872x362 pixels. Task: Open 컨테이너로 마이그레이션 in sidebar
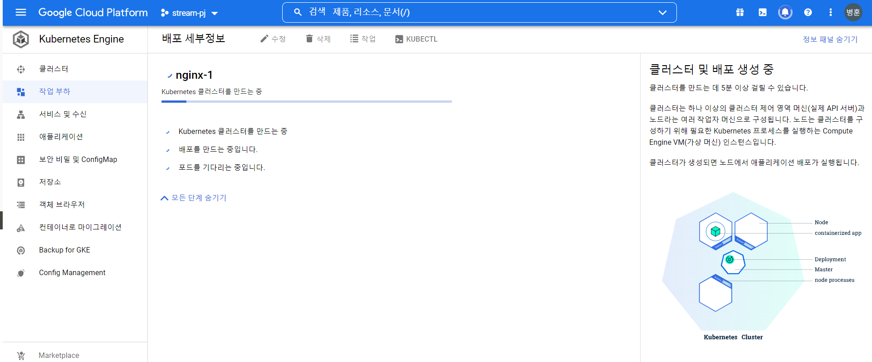(x=75, y=227)
